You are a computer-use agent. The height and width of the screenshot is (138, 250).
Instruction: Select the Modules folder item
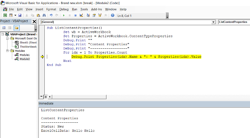tap(20, 51)
